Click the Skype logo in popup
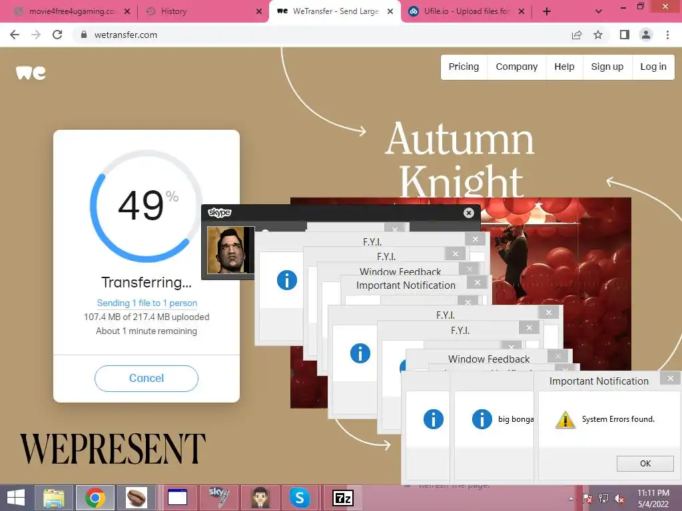682x511 pixels. 219,212
